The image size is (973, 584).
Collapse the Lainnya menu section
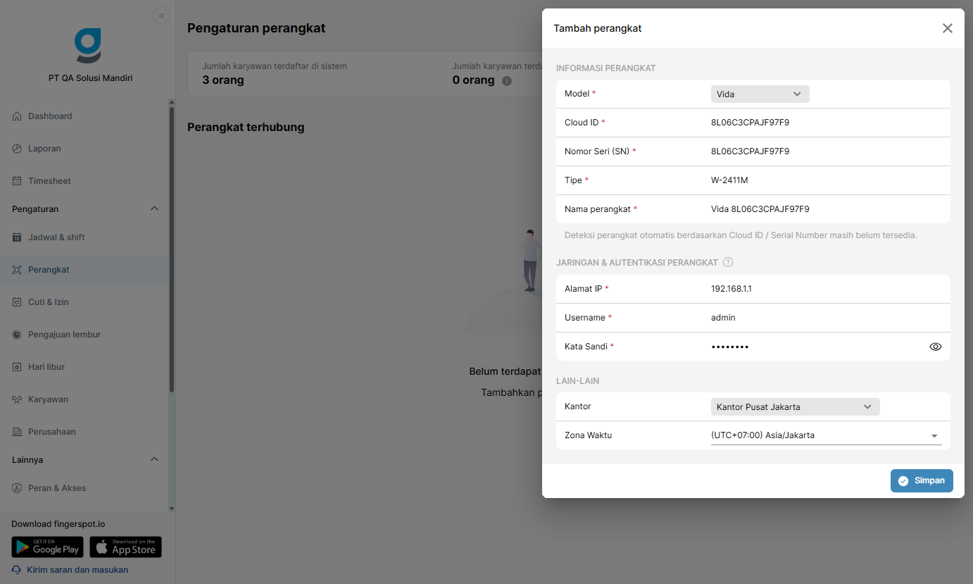click(x=155, y=460)
